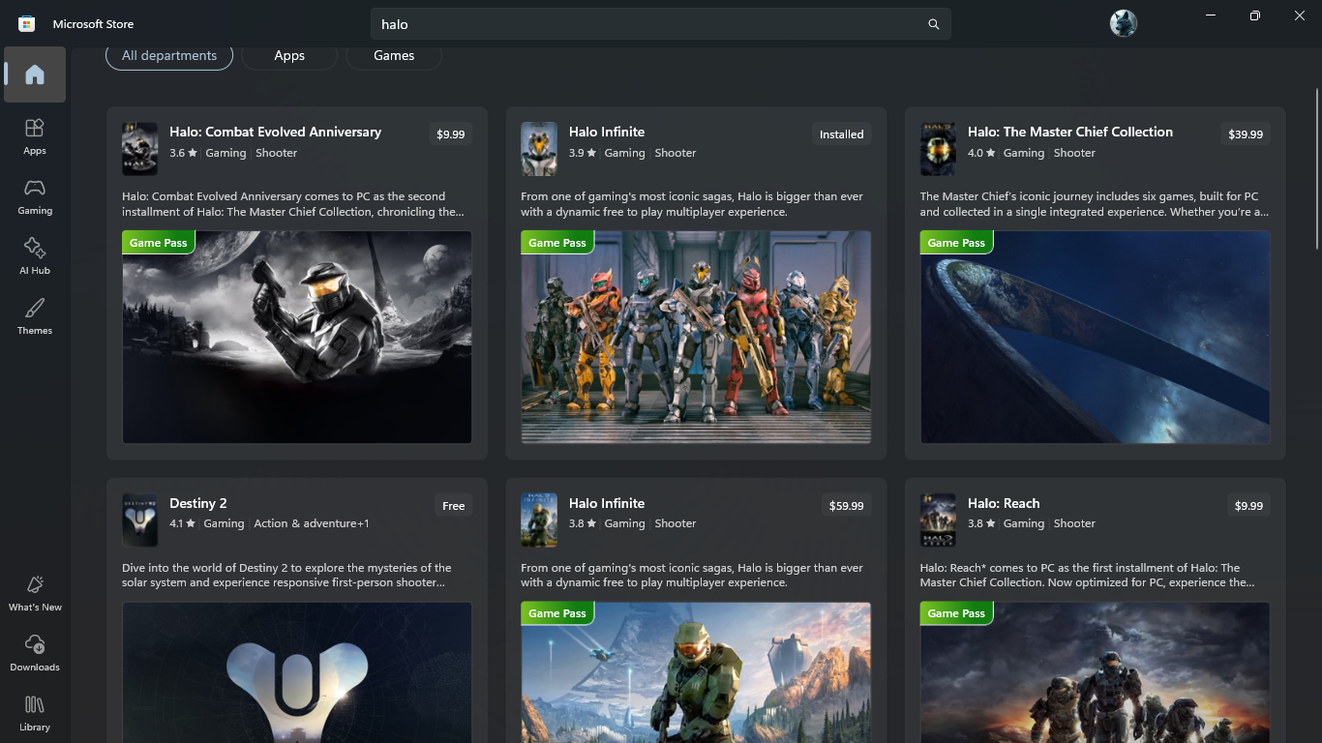
Task: Click the Game Pass badge on installed Halo Infinite
Action: pos(557,243)
